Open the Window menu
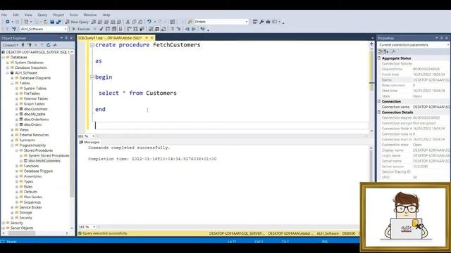 coord(90,15)
